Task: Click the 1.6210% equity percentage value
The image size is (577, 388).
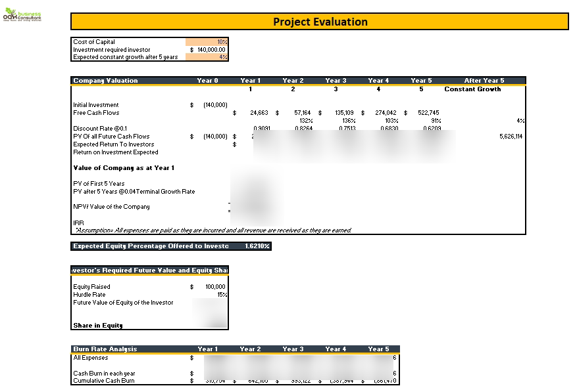Action: point(257,246)
